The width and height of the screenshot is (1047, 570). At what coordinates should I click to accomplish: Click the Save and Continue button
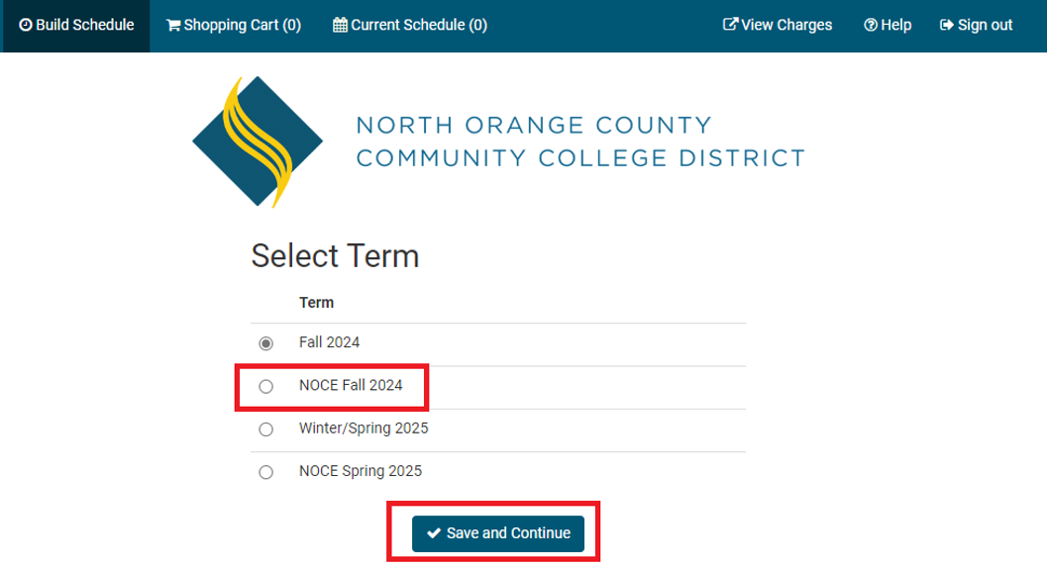[498, 533]
